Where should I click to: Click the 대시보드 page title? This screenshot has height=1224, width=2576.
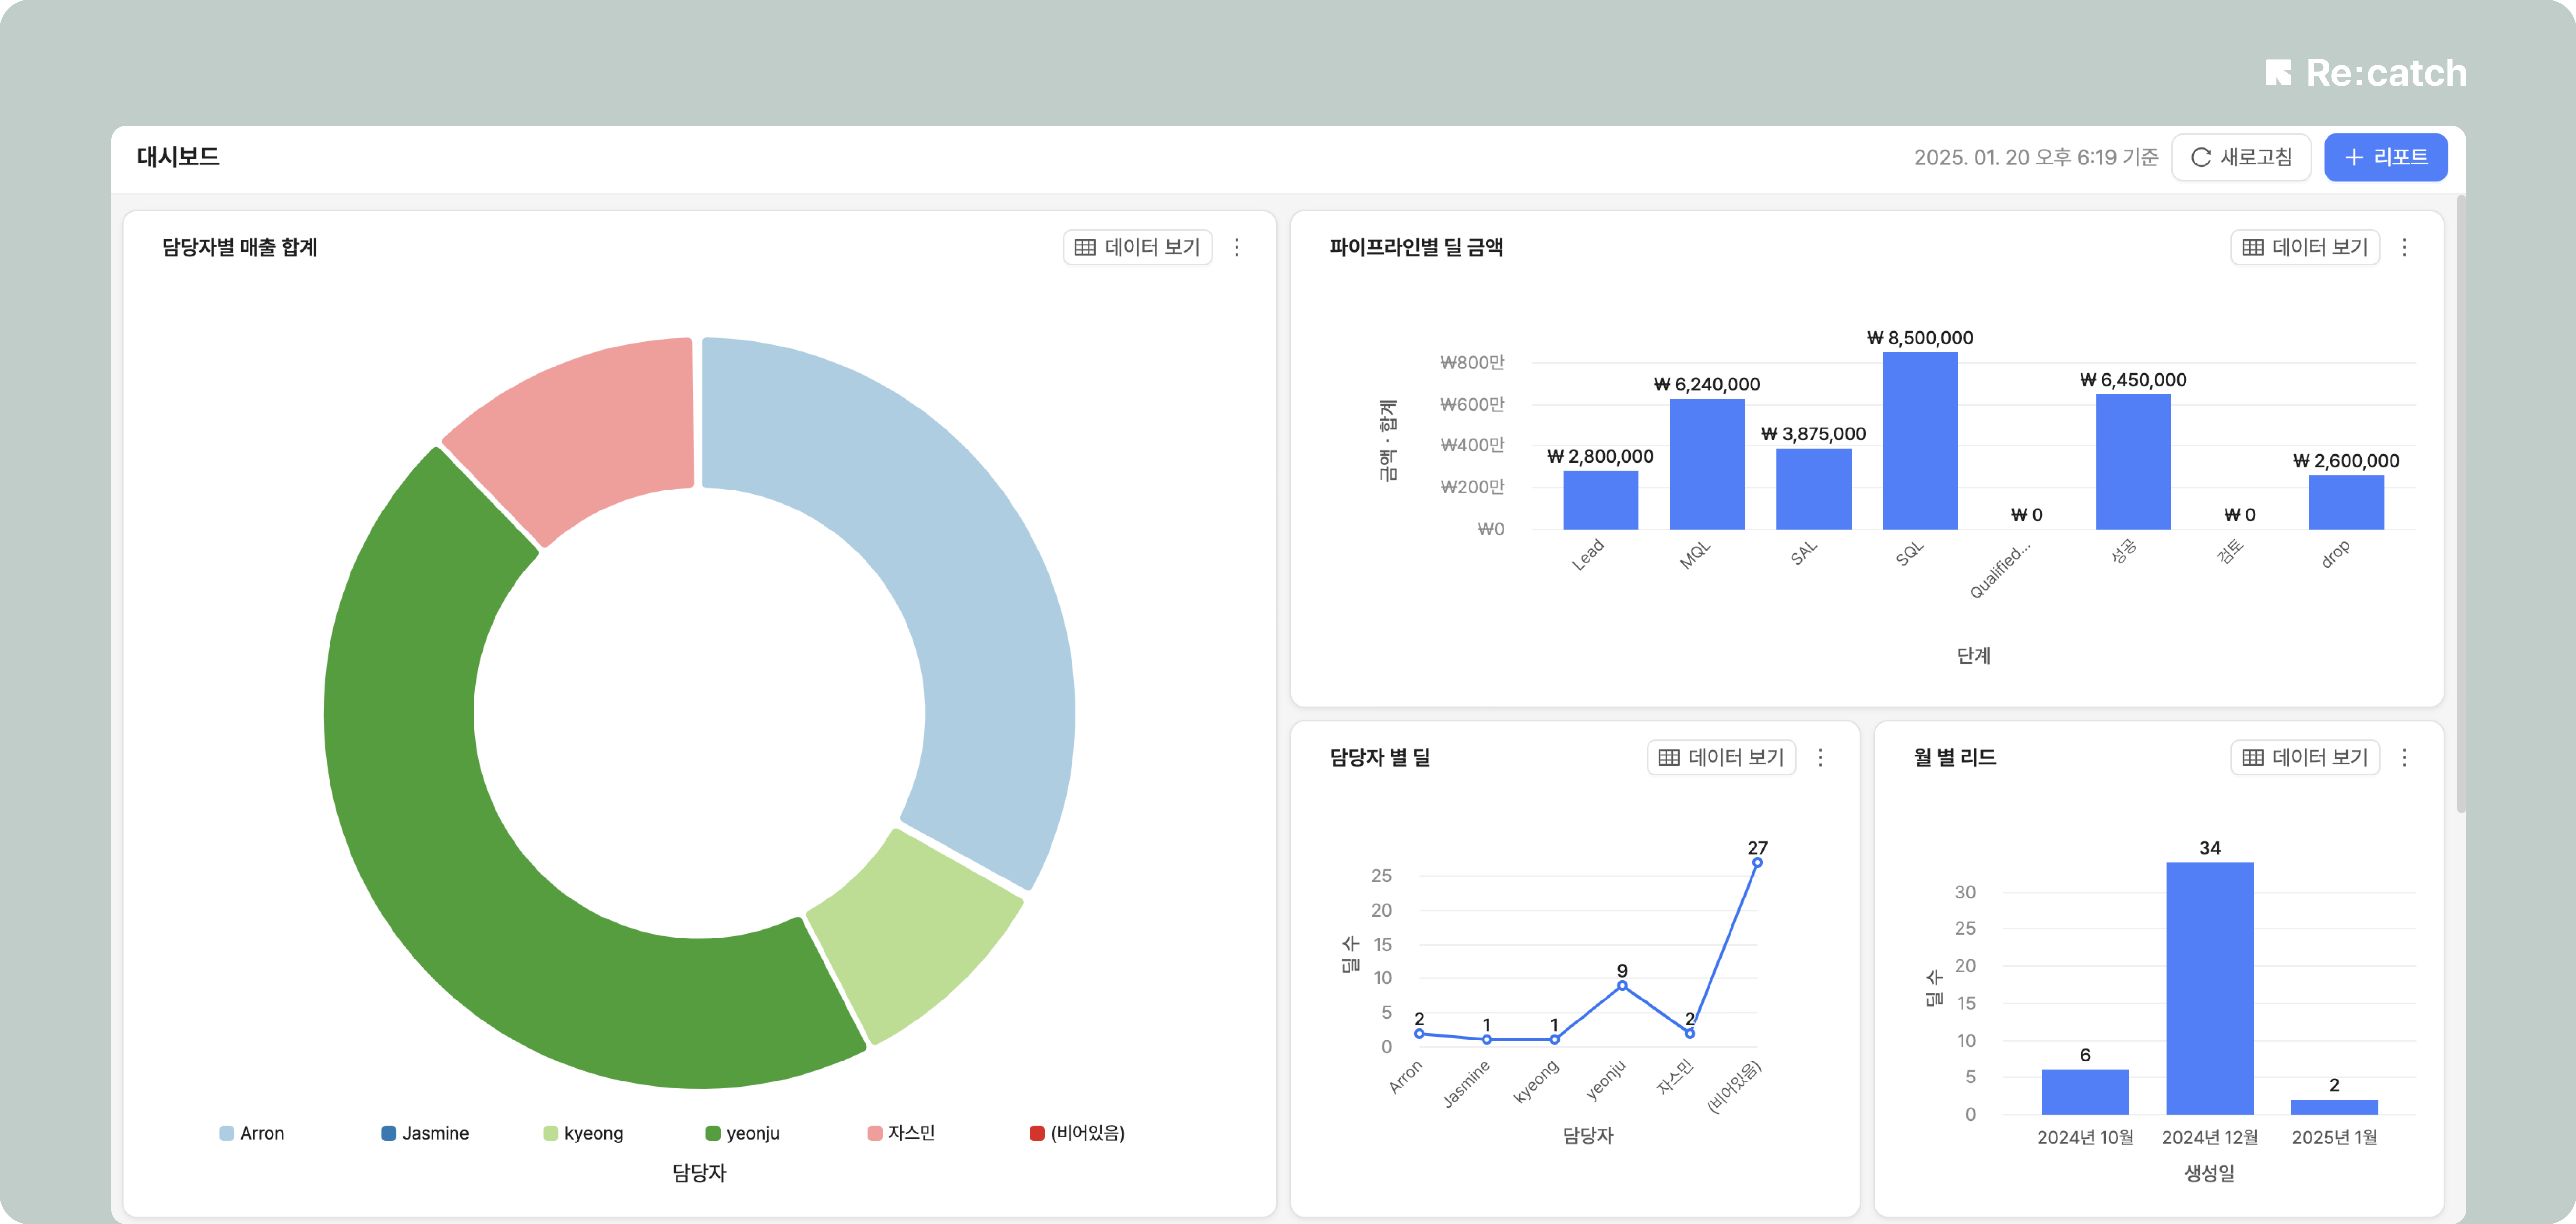[x=178, y=157]
